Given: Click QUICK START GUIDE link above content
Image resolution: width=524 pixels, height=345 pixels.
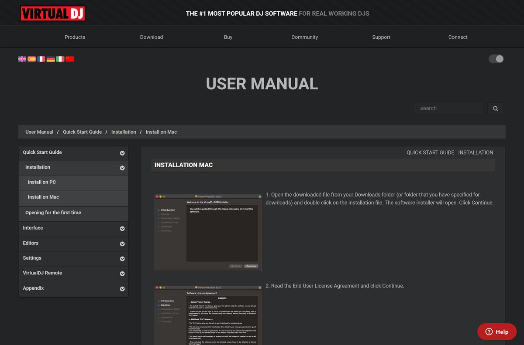Looking at the screenshot, I should [431, 152].
